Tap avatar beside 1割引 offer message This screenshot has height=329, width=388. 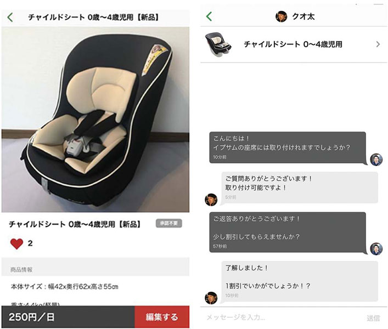[211, 298]
